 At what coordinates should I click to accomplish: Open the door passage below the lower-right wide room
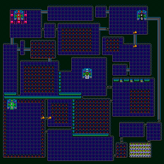coord(121,140)
